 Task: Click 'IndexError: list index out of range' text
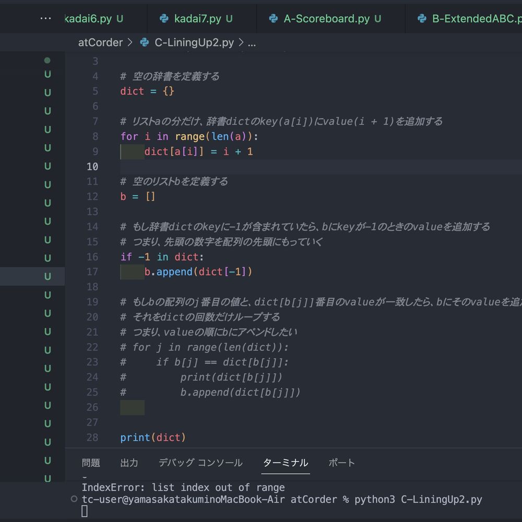click(x=183, y=488)
